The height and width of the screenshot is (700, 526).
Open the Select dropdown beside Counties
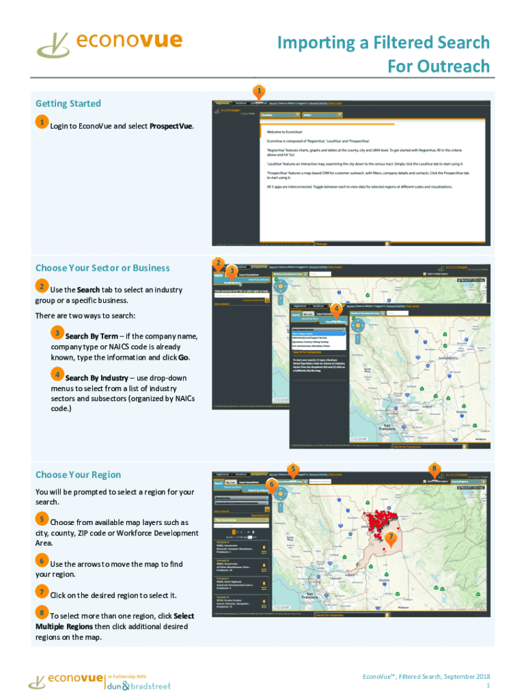[321, 115]
